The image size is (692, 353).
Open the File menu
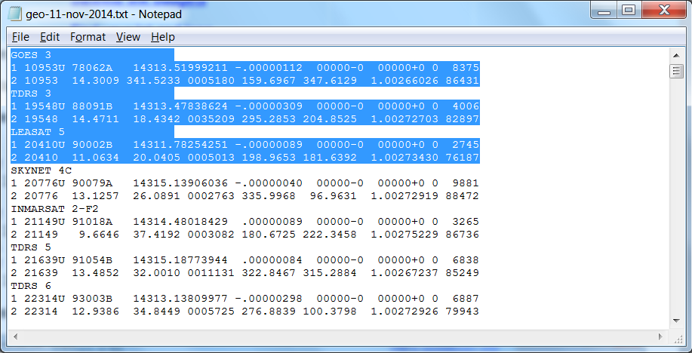(x=20, y=37)
